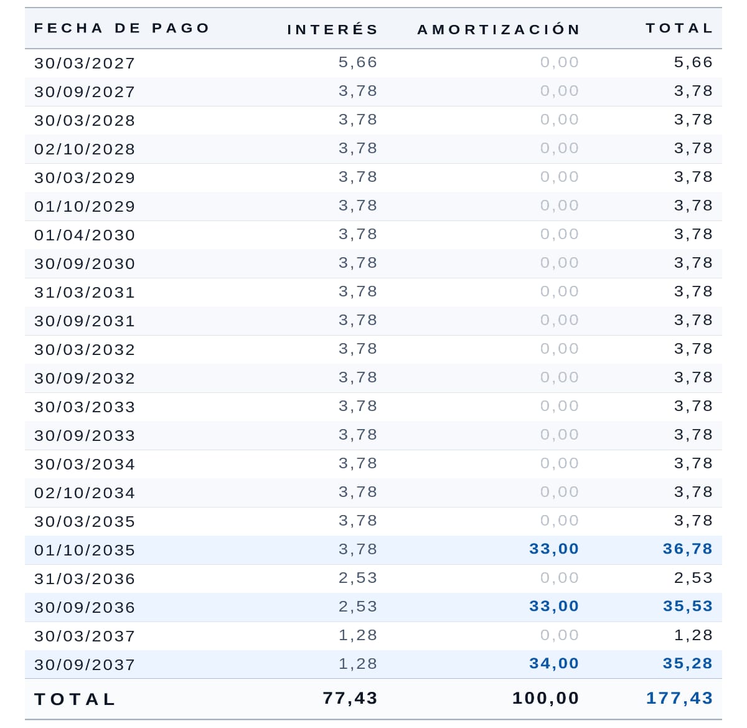Viewport: 747px width, 728px height.
Task: Select the date 01/10/2035
Action: pos(85,550)
